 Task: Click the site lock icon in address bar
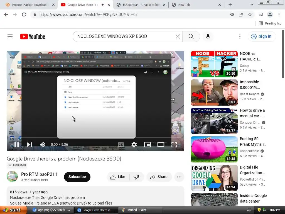pyautogui.click(x=35, y=14)
